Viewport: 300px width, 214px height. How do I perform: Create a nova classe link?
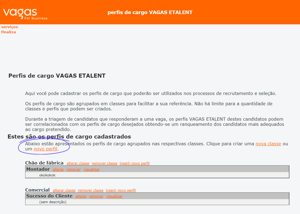268,144
